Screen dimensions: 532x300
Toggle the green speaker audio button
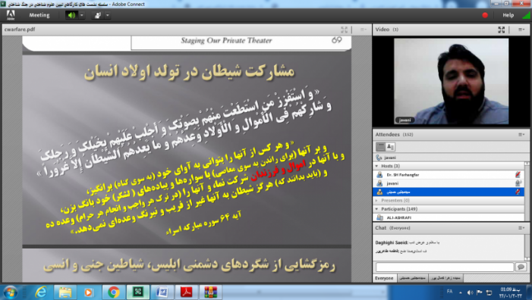click(71, 15)
